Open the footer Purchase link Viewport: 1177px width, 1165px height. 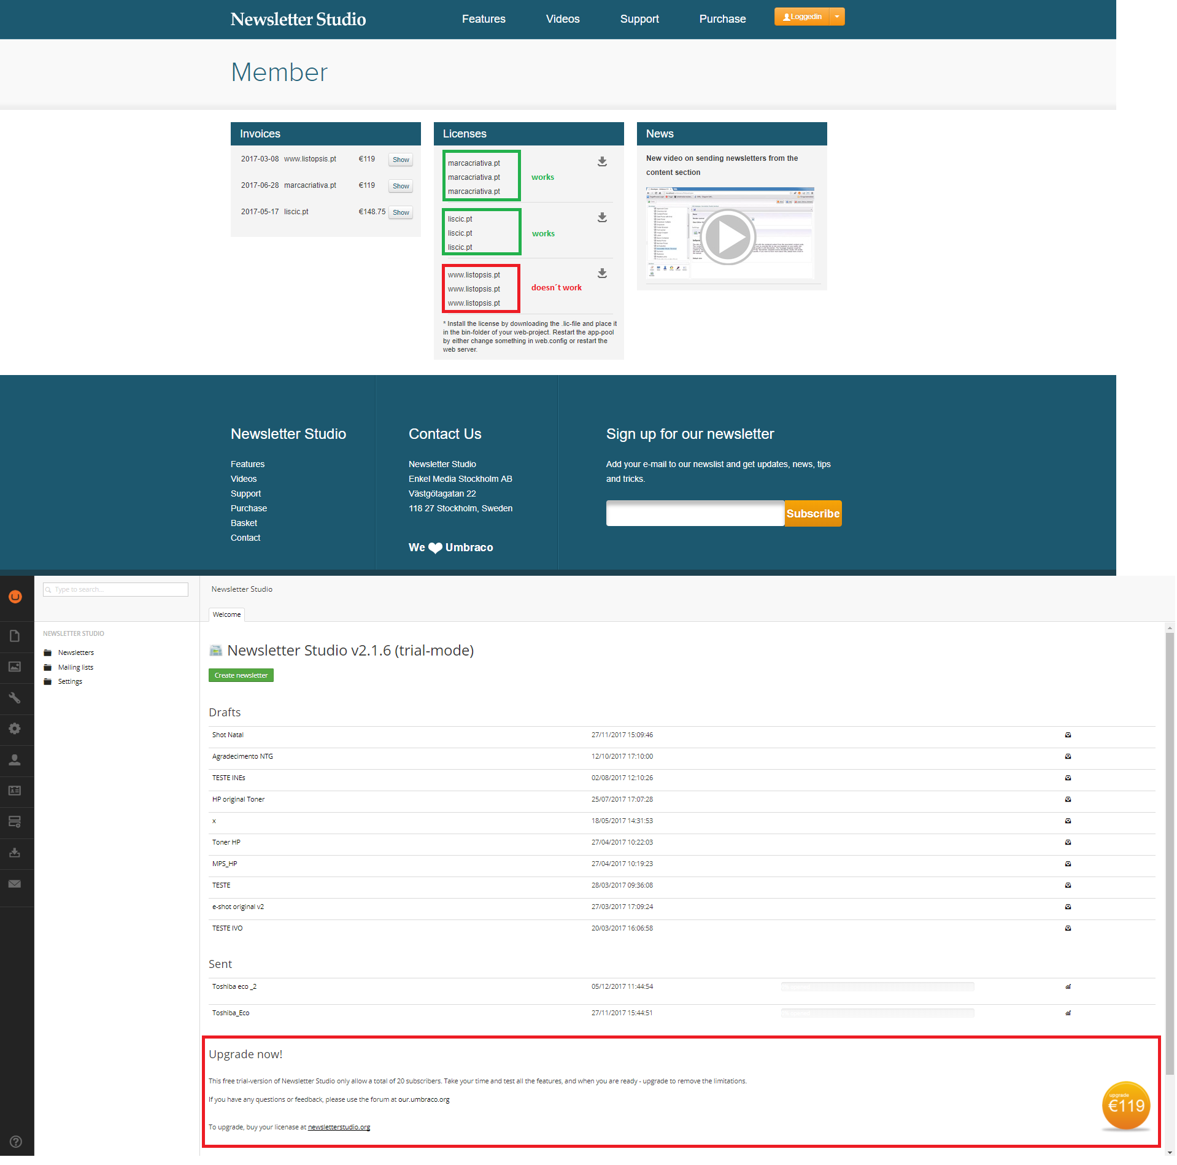pyautogui.click(x=249, y=509)
